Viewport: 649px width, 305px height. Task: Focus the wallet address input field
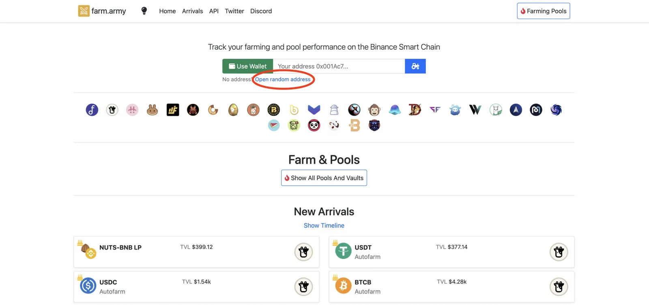pos(339,66)
